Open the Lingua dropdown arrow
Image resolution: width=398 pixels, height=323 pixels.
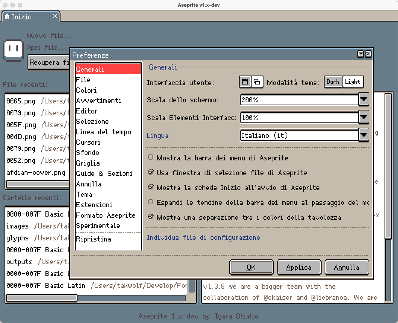click(363, 135)
